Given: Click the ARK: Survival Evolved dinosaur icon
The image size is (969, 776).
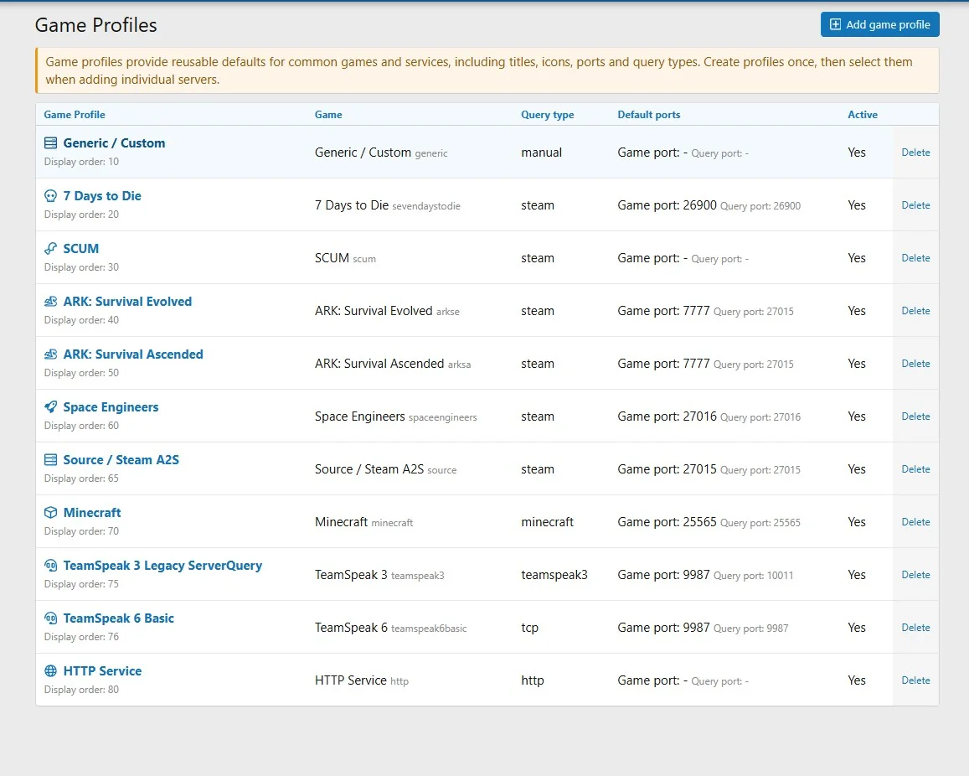Looking at the screenshot, I should coord(51,302).
